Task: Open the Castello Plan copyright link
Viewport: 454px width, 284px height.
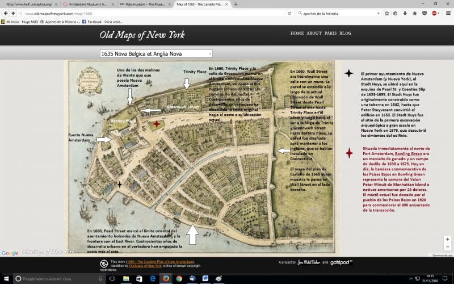Action: [160, 262]
